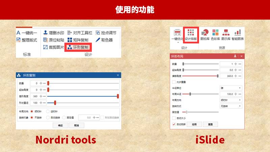270x152 pixels.
Task: Click the 扇形角度 slider handle
Action: [118, 96]
